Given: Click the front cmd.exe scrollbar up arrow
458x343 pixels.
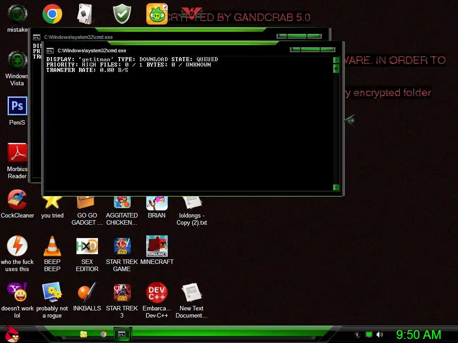Looking at the screenshot, I should click(x=336, y=60).
